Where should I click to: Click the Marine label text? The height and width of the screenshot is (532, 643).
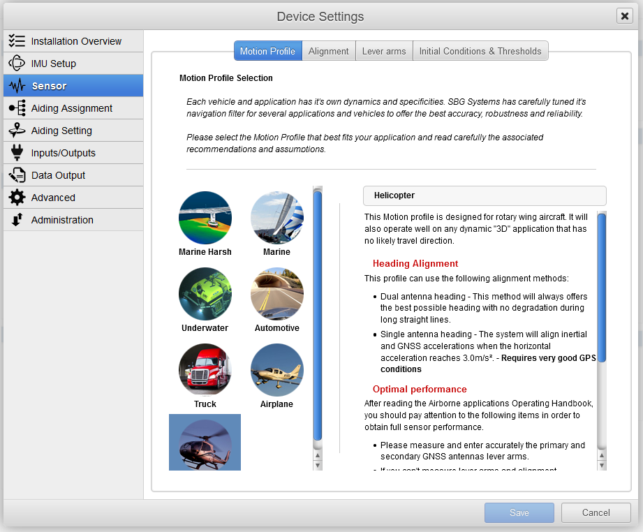pyautogui.click(x=276, y=252)
